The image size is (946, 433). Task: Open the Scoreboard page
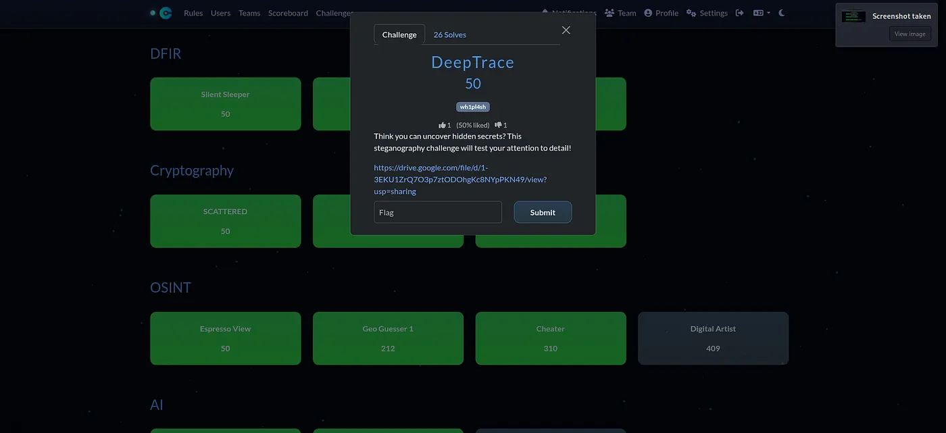point(288,13)
